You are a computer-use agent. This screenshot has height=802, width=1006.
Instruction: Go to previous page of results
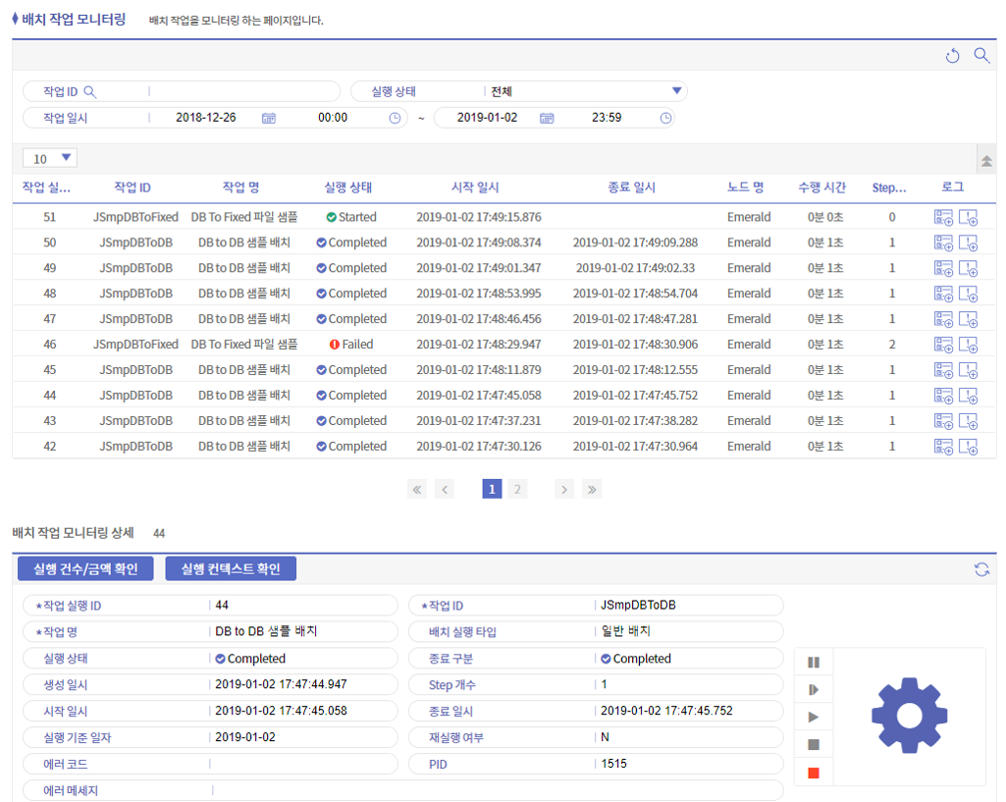[x=445, y=490]
